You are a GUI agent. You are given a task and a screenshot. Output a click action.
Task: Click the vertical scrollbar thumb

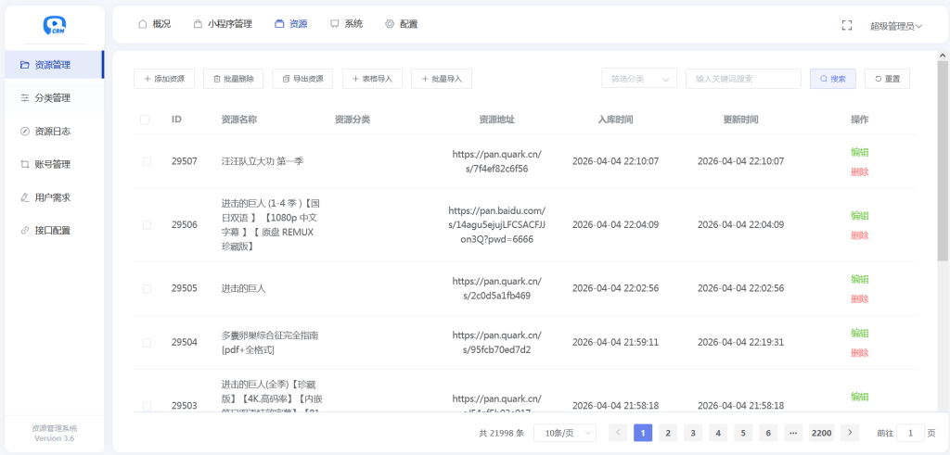pos(943,161)
